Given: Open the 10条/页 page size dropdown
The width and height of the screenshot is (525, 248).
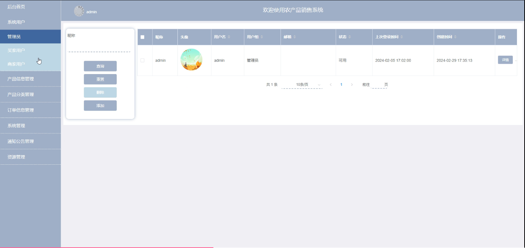Looking at the screenshot, I should [302, 85].
